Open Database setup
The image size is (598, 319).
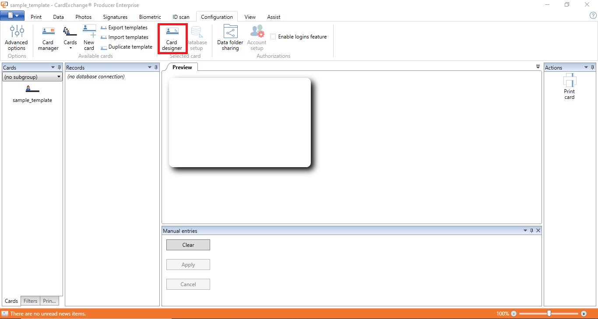point(197,38)
